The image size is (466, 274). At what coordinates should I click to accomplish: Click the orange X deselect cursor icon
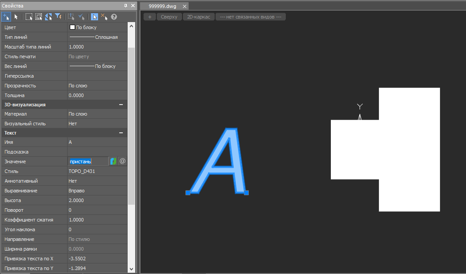click(104, 17)
